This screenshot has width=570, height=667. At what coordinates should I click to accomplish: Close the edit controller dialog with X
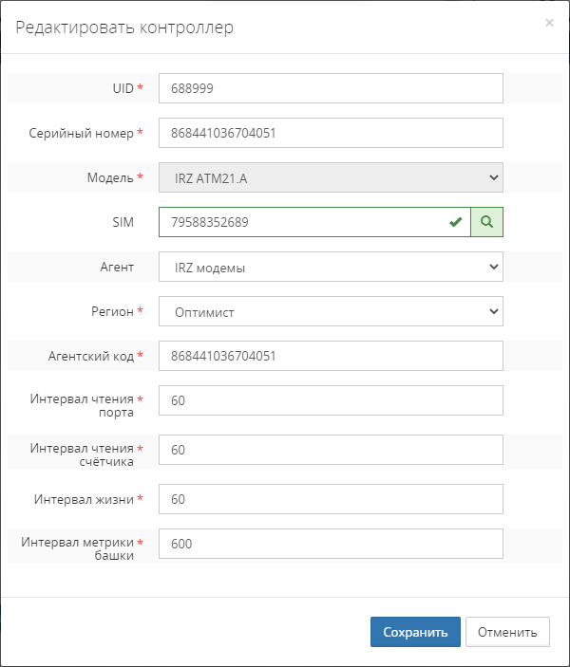pos(549,23)
